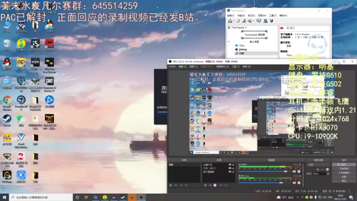Lock the first OBS source
Screen dimensions: 357x201
[233, 164]
